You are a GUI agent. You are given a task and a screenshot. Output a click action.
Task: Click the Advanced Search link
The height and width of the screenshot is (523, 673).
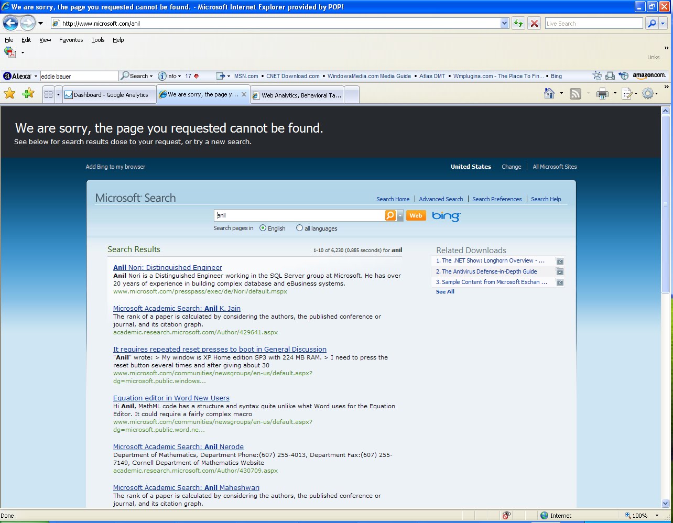click(441, 199)
